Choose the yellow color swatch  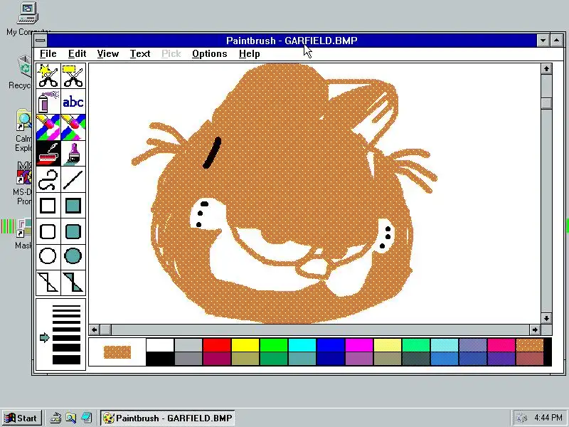(x=245, y=345)
